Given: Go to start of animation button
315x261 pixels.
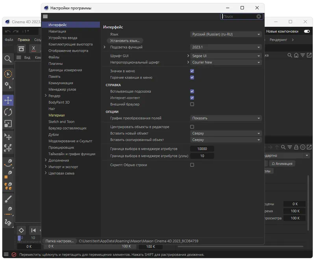Looking at the screenshot, I should point(33,230).
